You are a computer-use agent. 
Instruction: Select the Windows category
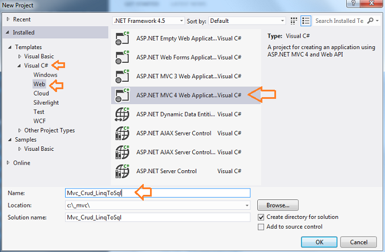(46, 75)
